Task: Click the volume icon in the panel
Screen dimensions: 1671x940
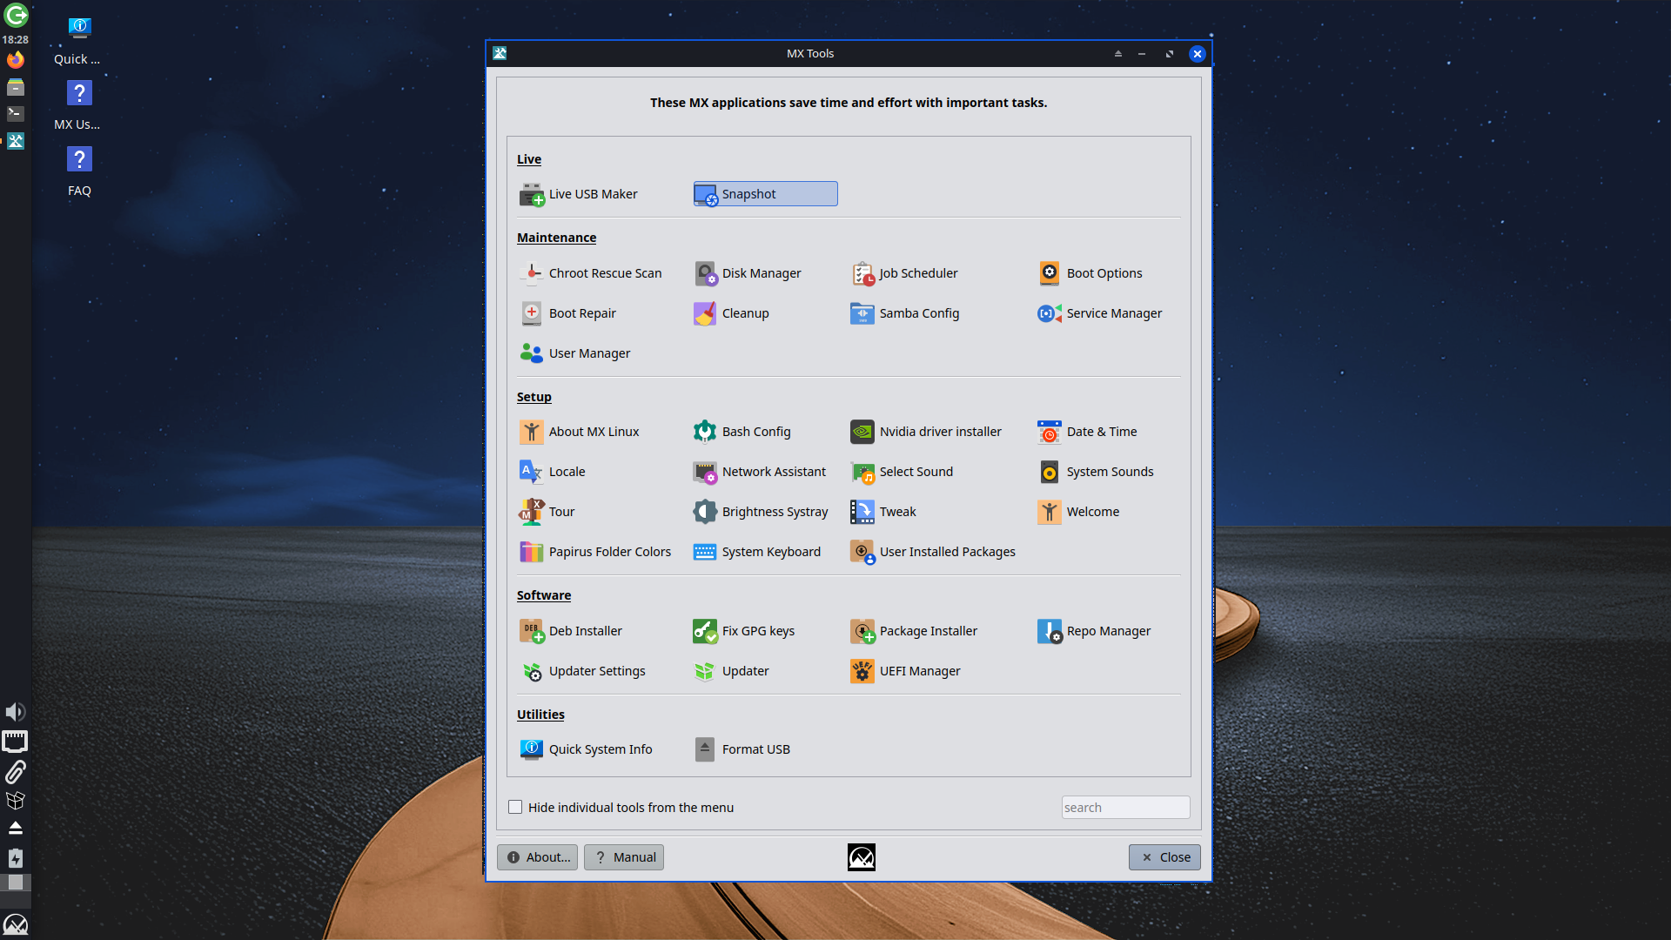Action: tap(16, 712)
